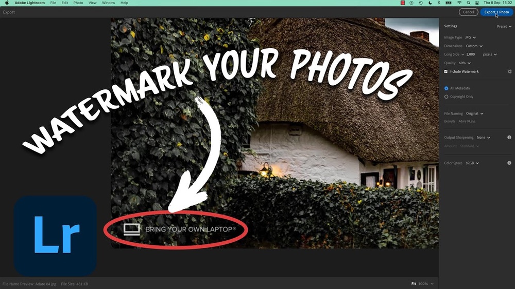Open the Control Center icon

(x=477, y=3)
